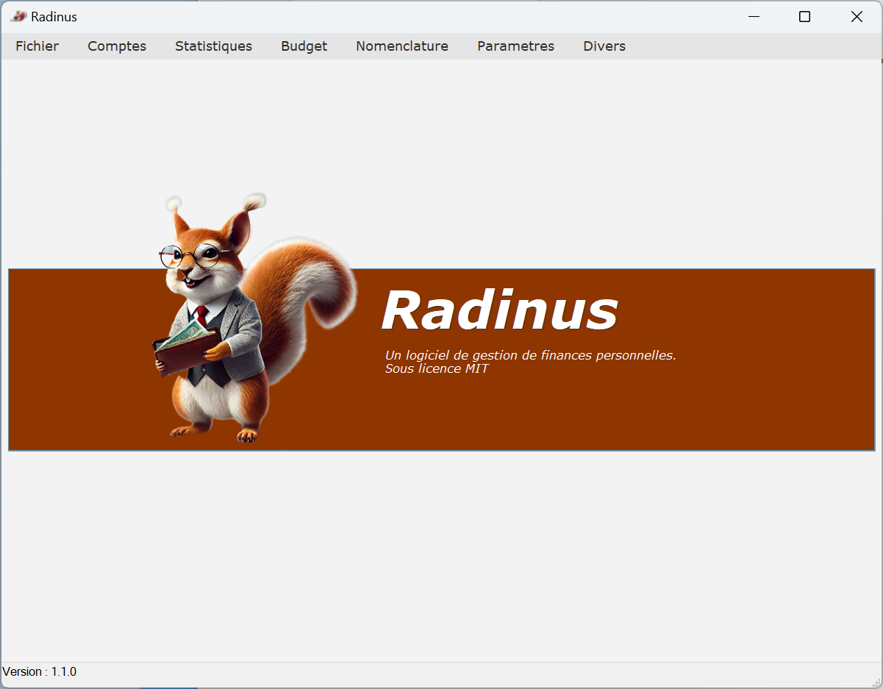Open the Nomenclature menu
This screenshot has width=883, height=689.
point(401,46)
